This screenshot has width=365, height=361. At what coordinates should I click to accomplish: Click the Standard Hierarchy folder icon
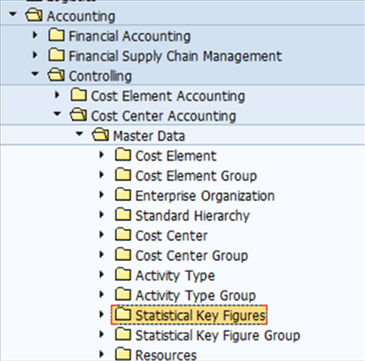123,215
